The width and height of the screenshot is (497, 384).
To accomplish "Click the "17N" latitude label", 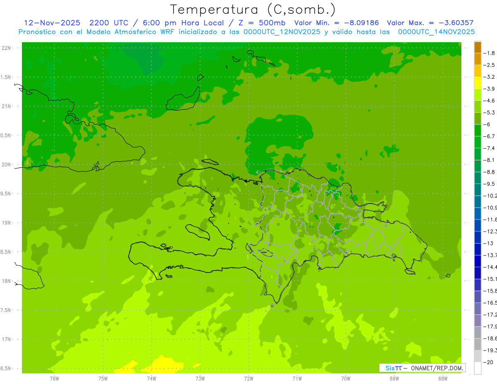I will [6, 339].
